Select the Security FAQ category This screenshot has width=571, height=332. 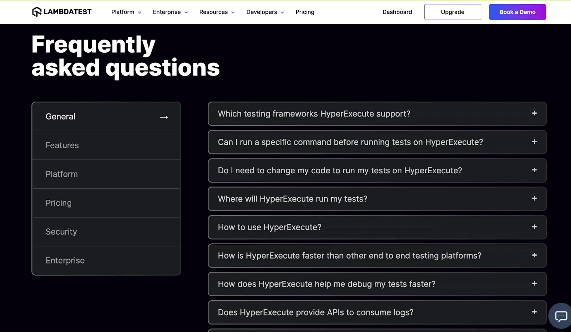coord(61,231)
